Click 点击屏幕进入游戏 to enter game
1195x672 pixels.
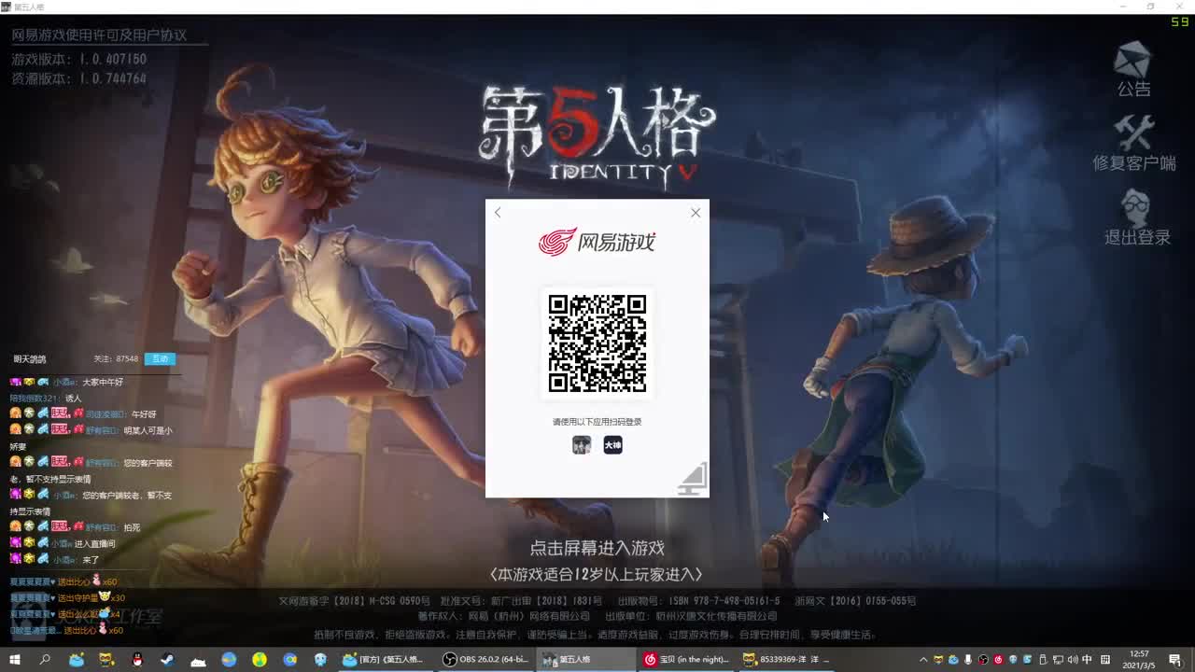click(597, 549)
